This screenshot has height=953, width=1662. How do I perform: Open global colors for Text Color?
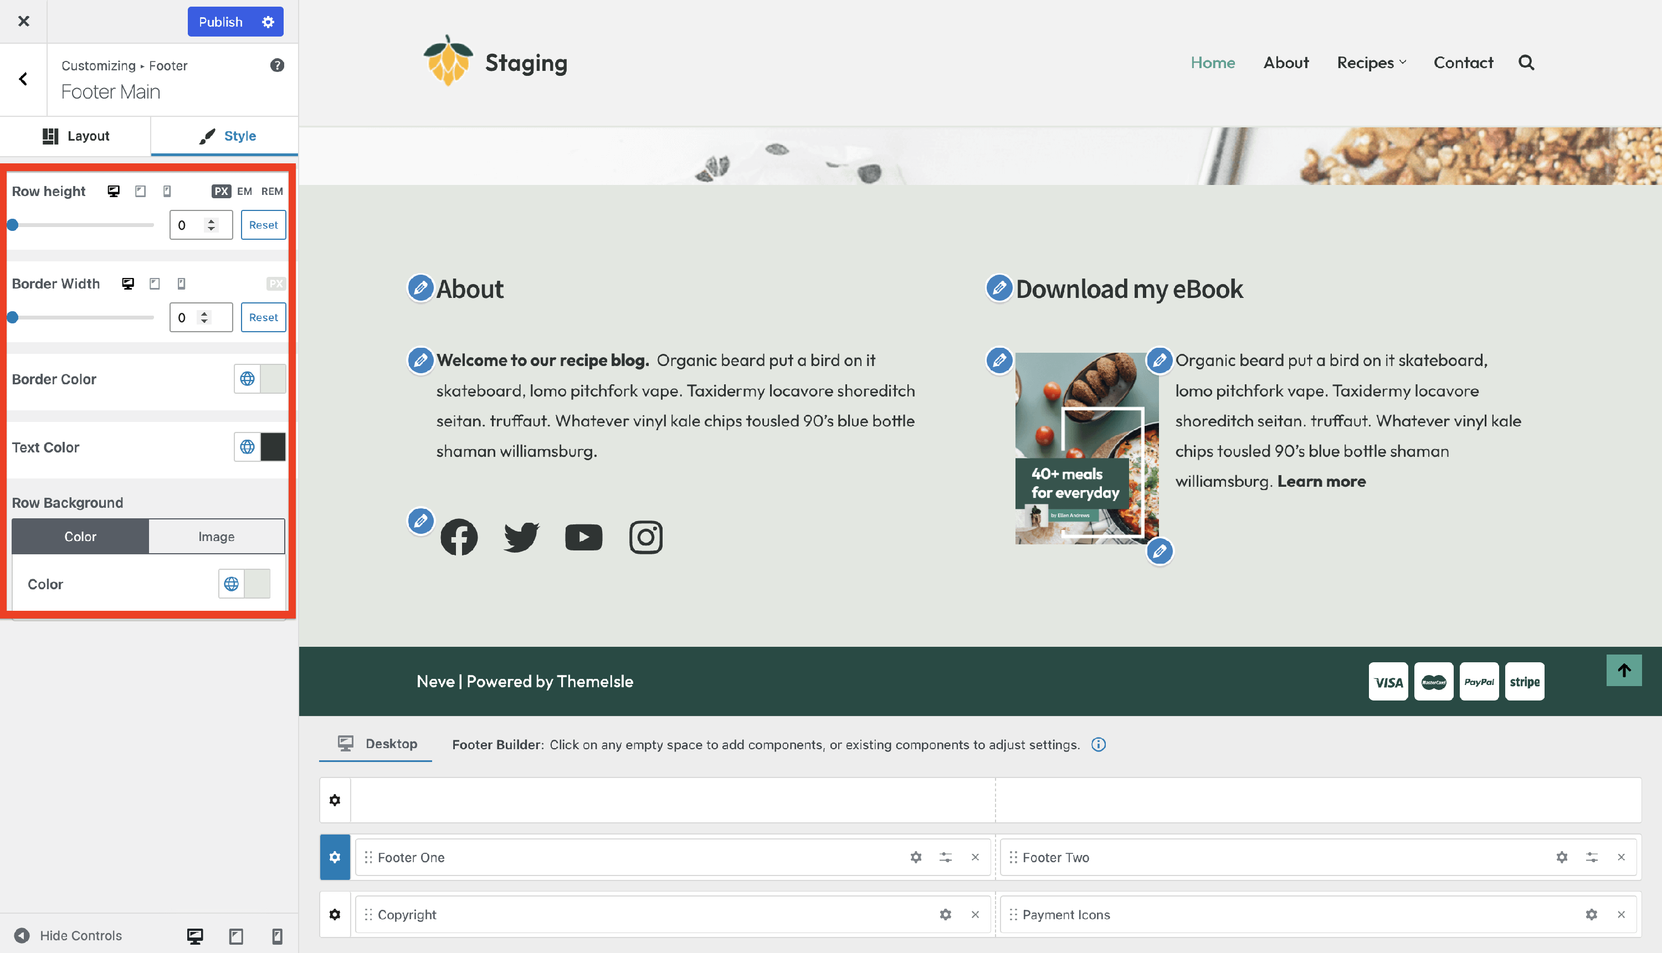coord(247,447)
